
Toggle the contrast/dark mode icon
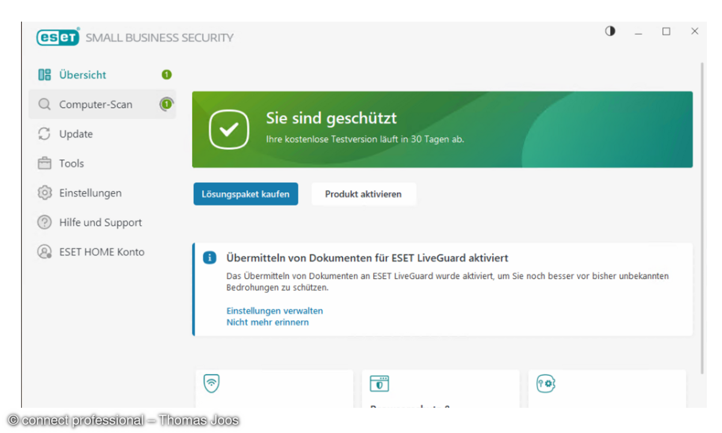click(x=610, y=31)
